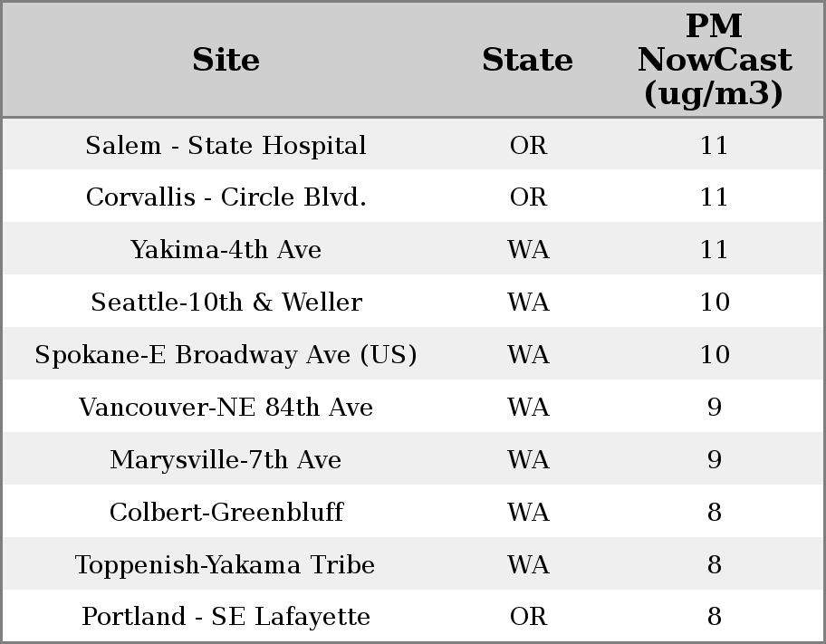This screenshot has width=826, height=644.
Task: Click the OR state cell for Portland
Action: point(528,617)
